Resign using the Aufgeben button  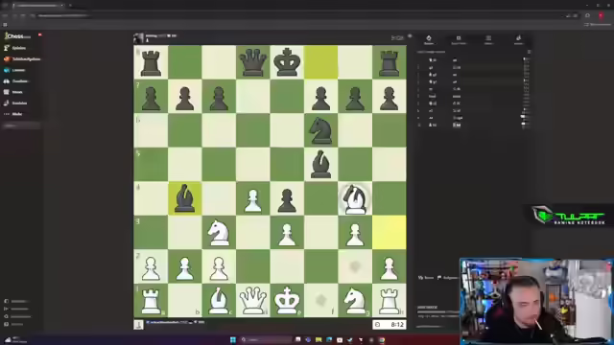447,278
